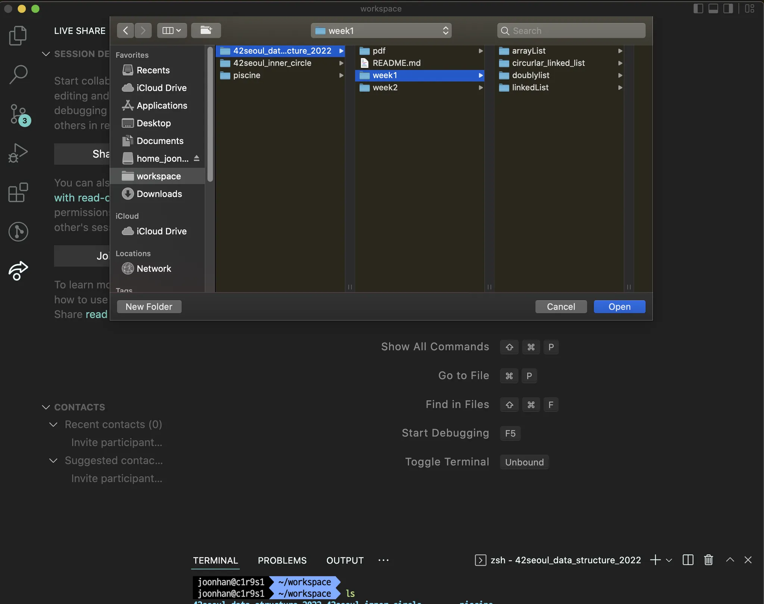Open the Search view icon

click(x=18, y=75)
